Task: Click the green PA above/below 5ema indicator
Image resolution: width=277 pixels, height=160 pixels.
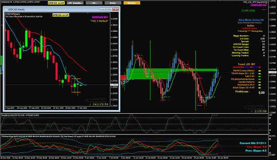Action: point(260,80)
